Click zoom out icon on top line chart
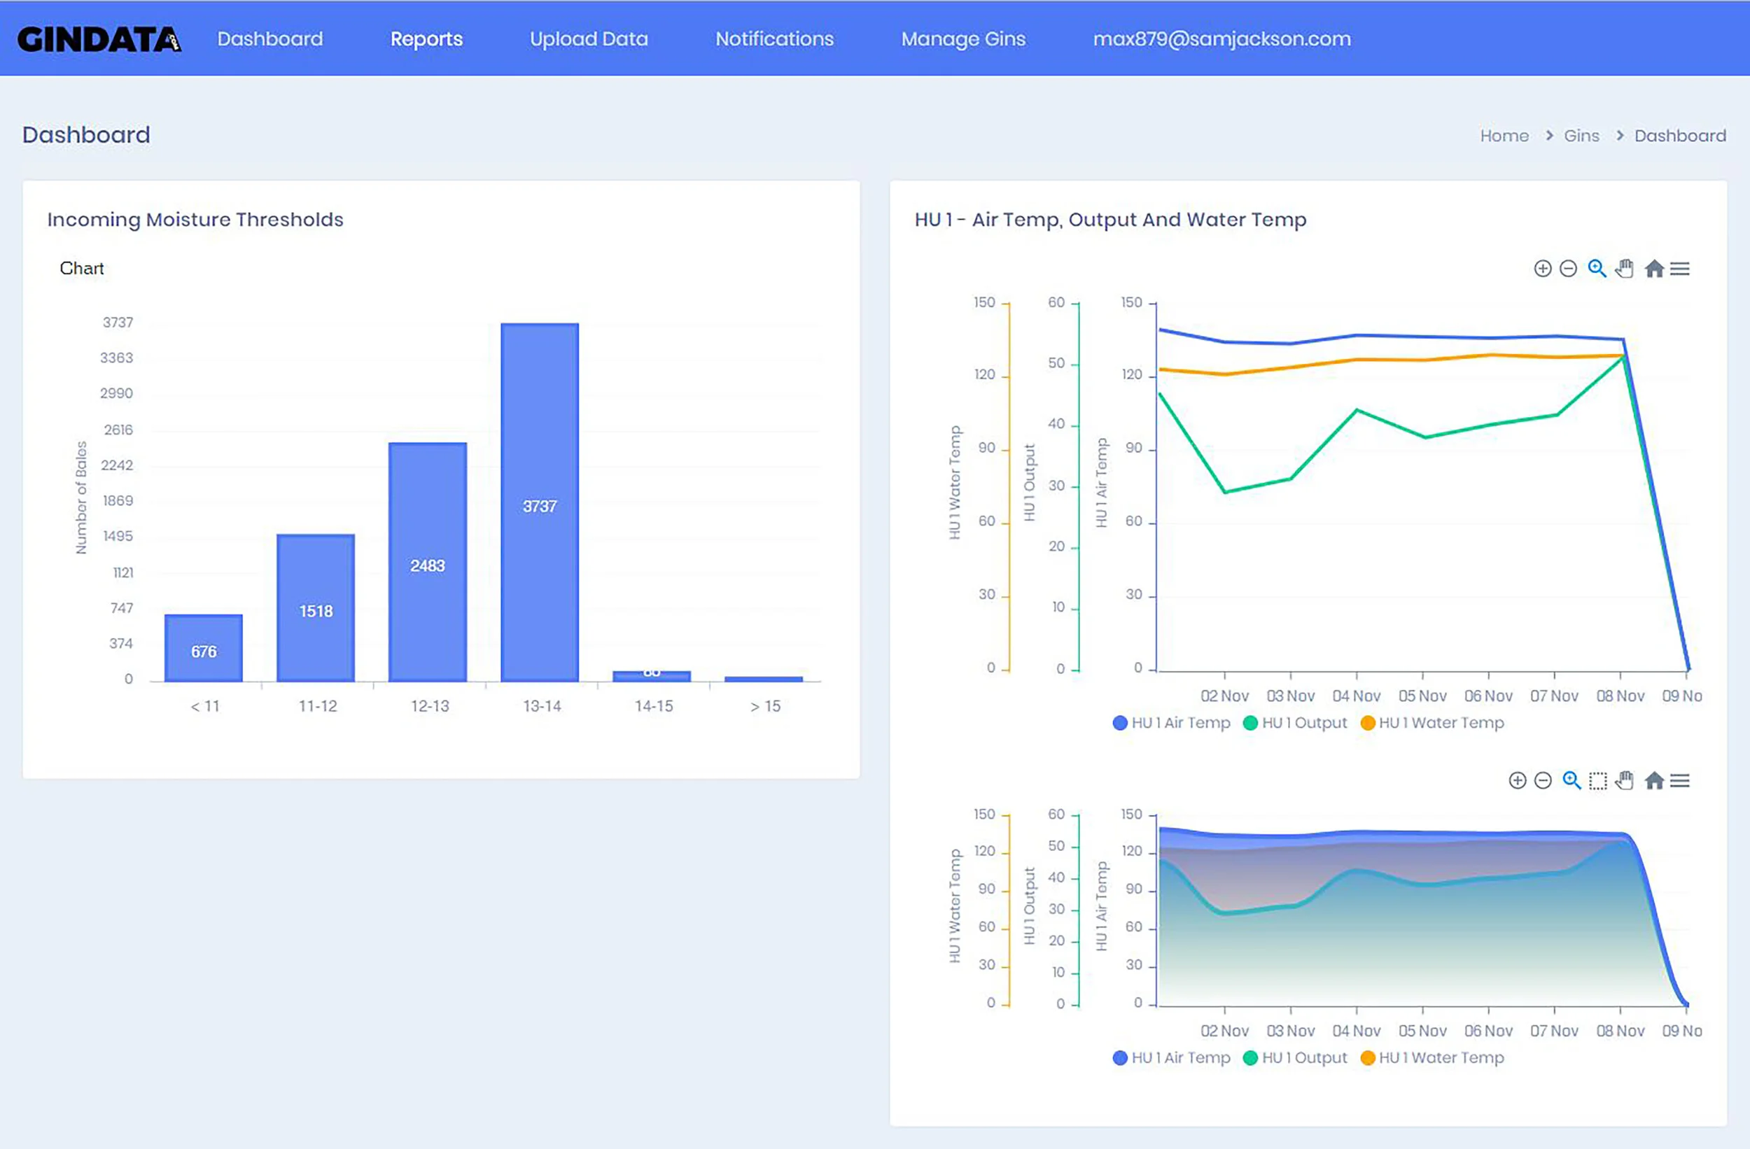Screen dimensions: 1750x1149 tap(1567, 269)
